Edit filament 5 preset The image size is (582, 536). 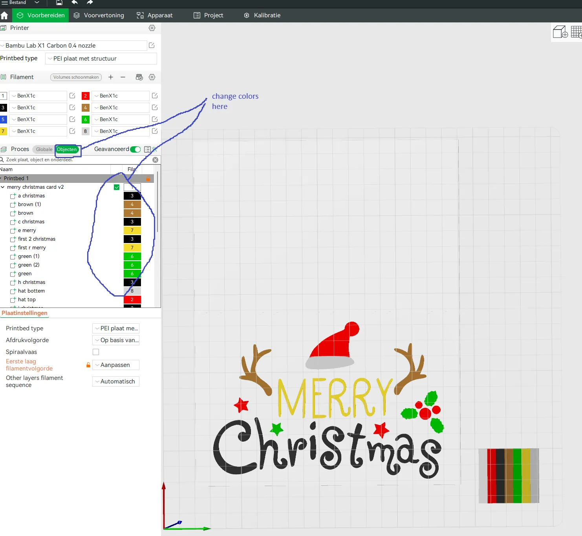click(72, 119)
